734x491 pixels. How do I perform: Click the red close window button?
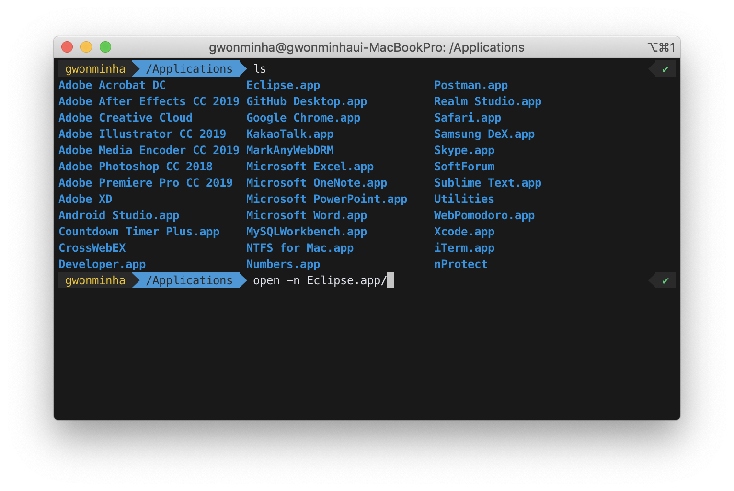click(x=67, y=47)
